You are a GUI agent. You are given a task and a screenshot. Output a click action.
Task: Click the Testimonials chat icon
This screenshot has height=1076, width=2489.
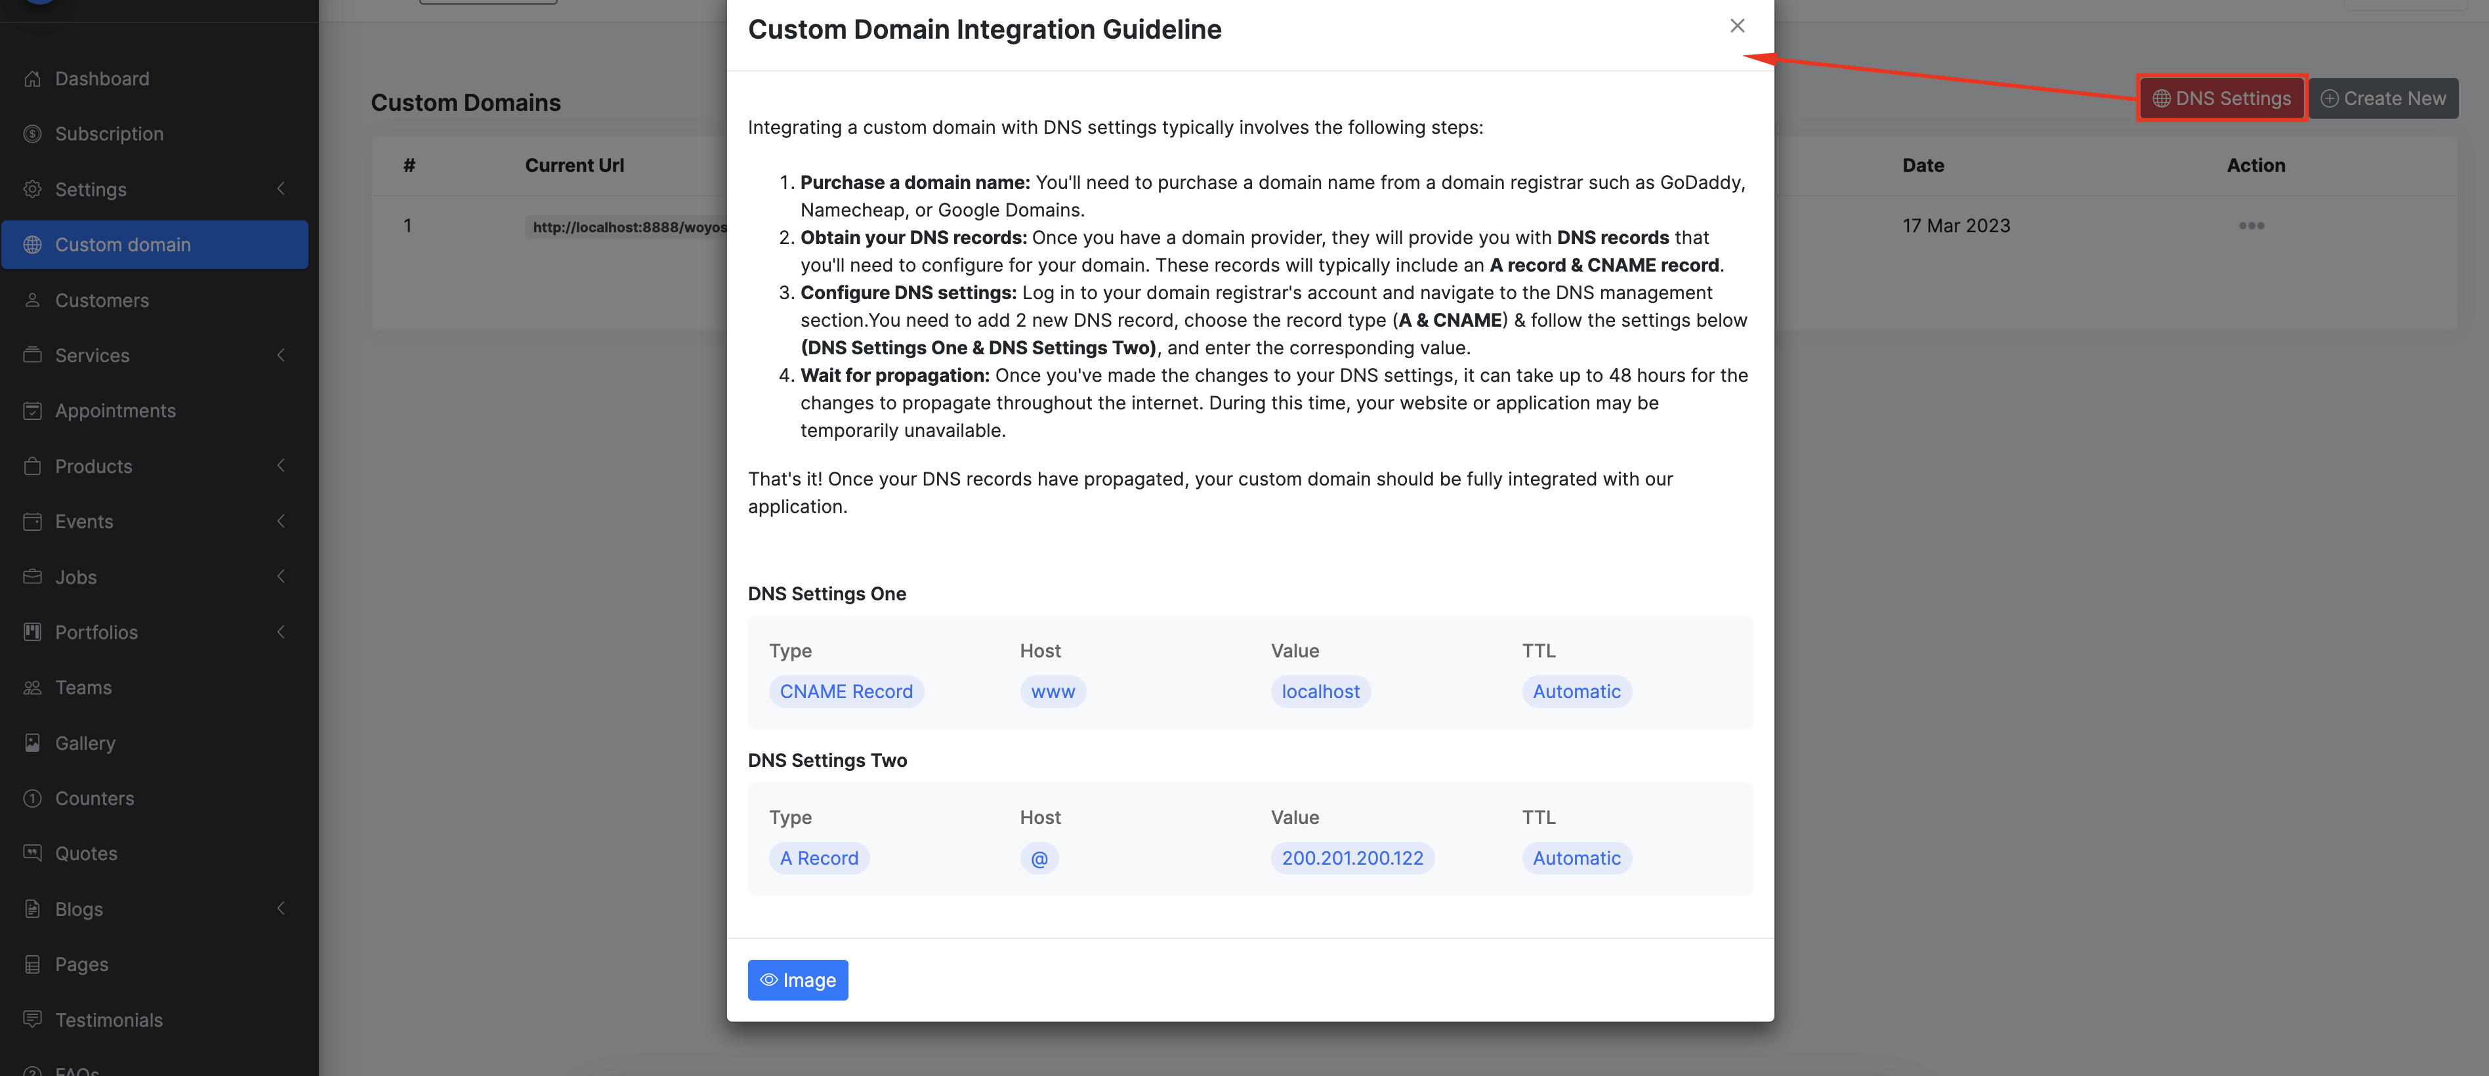(33, 1019)
